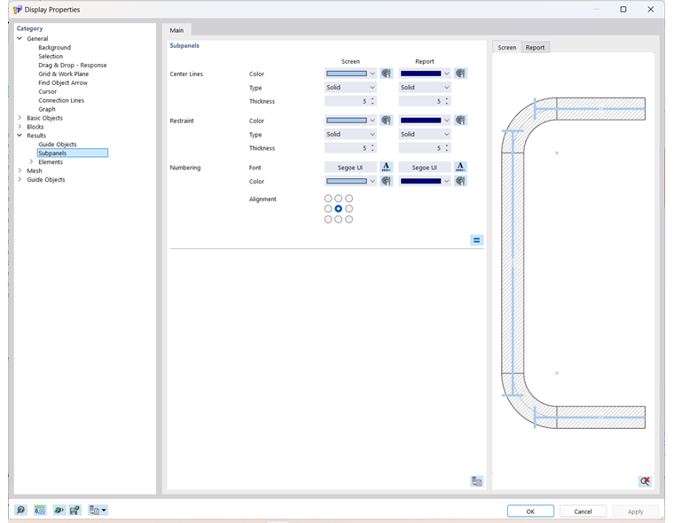
Task: Open Center Lines report Type dropdown
Action: pos(425,87)
